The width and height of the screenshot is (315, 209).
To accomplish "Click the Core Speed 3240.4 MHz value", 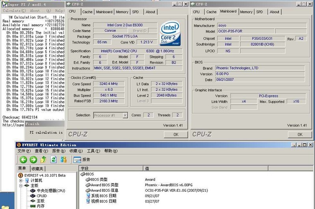I will [x=109, y=84].
